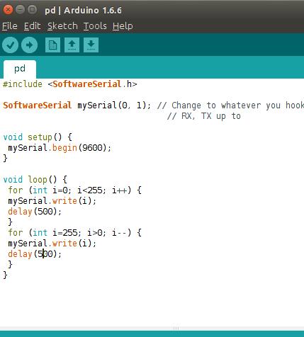Click first 'delay(500);' under i++ loop

35,212
